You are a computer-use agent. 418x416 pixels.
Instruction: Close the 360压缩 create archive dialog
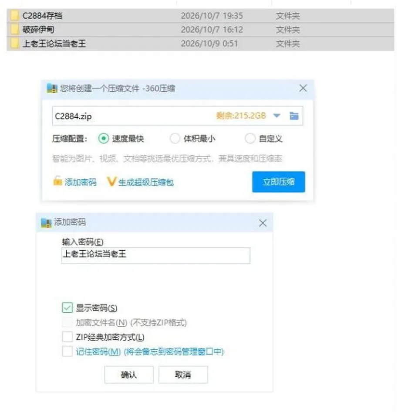303,88
